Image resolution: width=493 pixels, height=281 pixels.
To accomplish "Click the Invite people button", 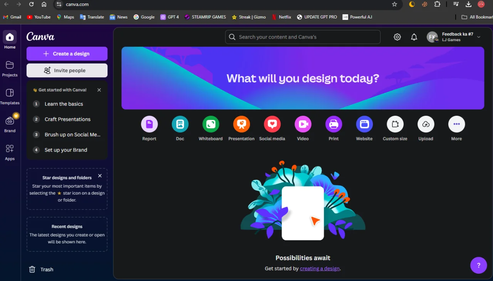I will tap(67, 70).
